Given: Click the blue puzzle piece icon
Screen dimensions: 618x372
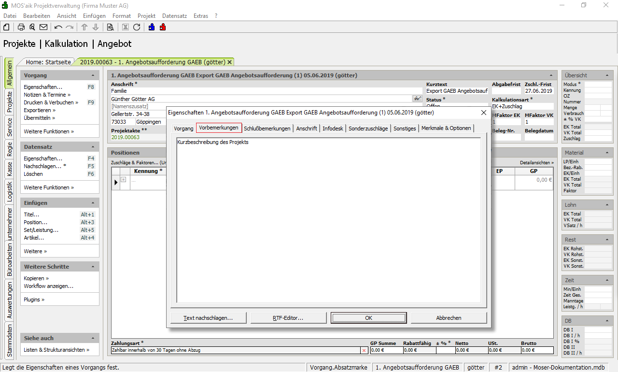Looking at the screenshot, I should (x=152, y=27).
